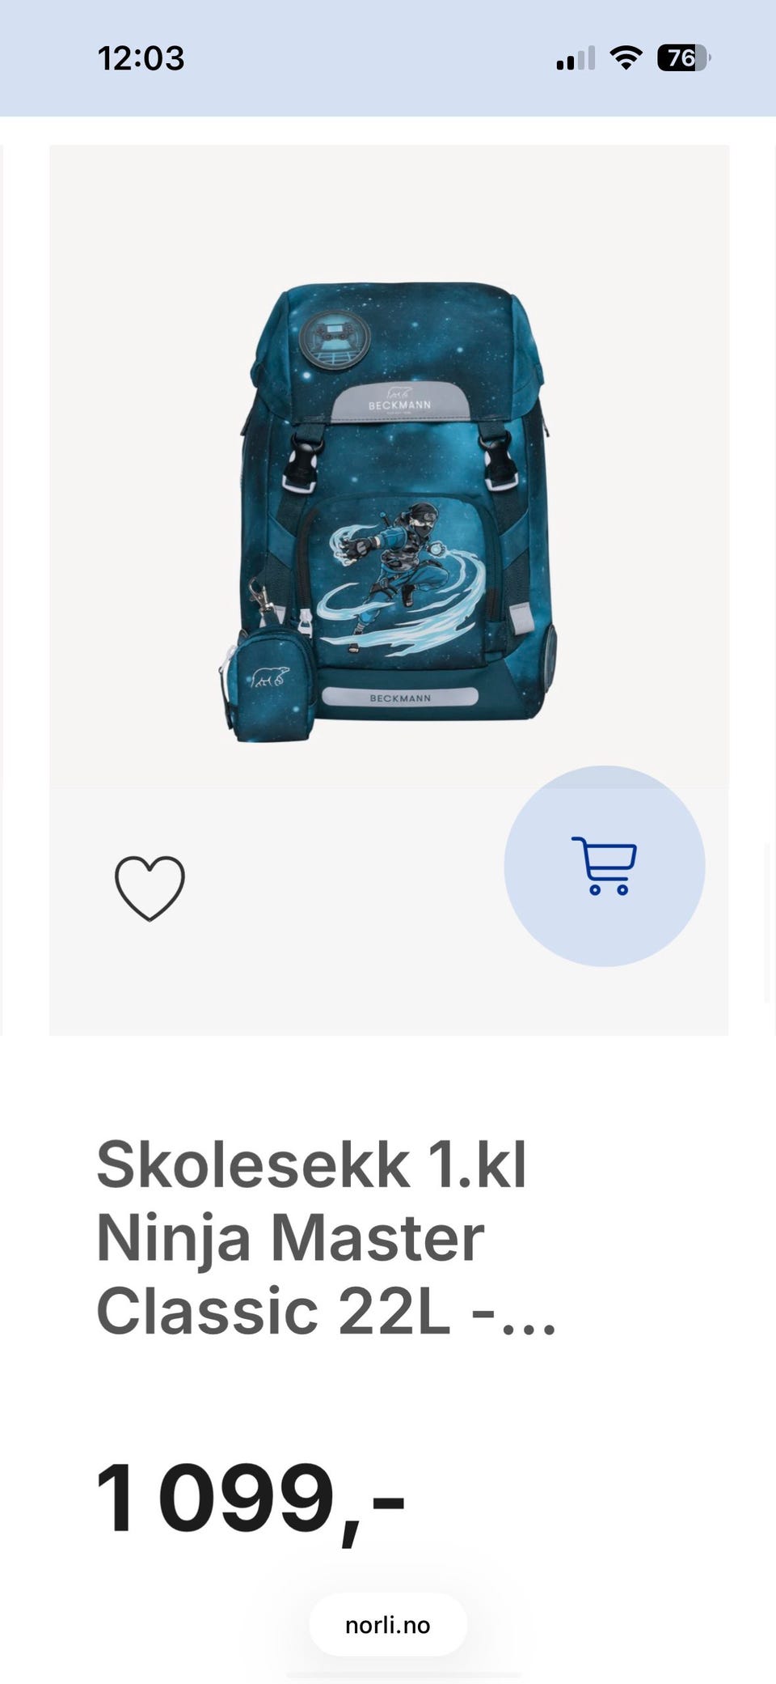776x1684 pixels.
Task: Tap the norli.no address pill
Action: coord(388,1624)
